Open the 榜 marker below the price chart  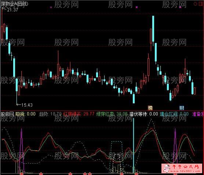(150, 108)
